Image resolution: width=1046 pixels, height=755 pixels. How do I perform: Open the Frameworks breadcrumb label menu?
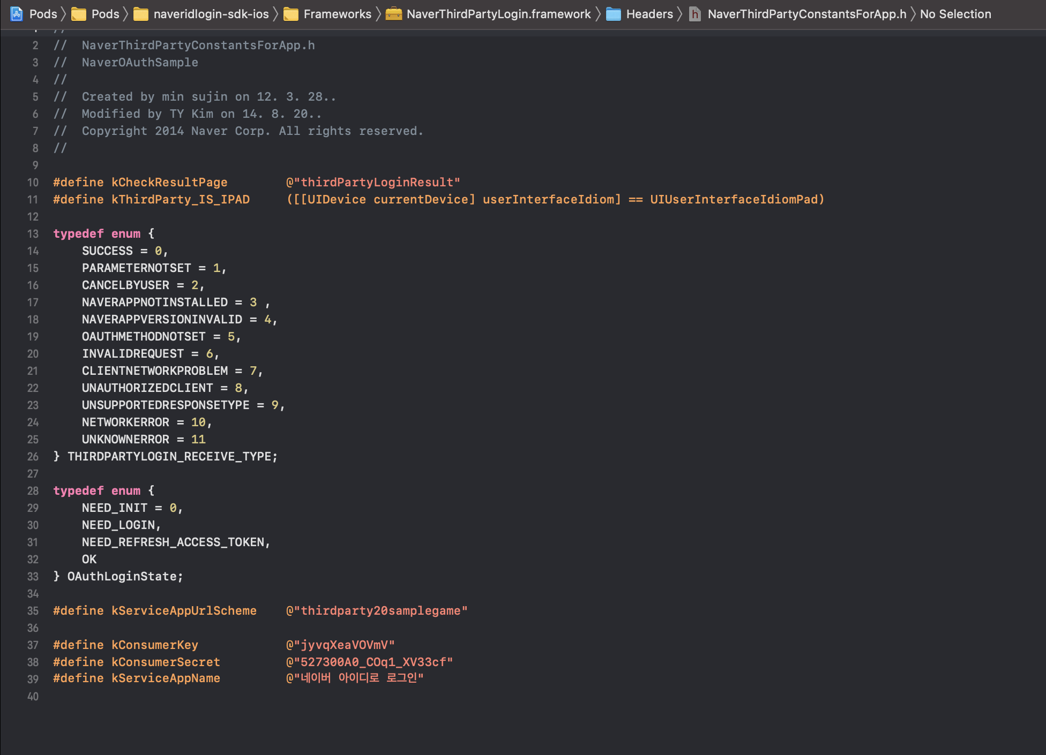click(x=337, y=14)
